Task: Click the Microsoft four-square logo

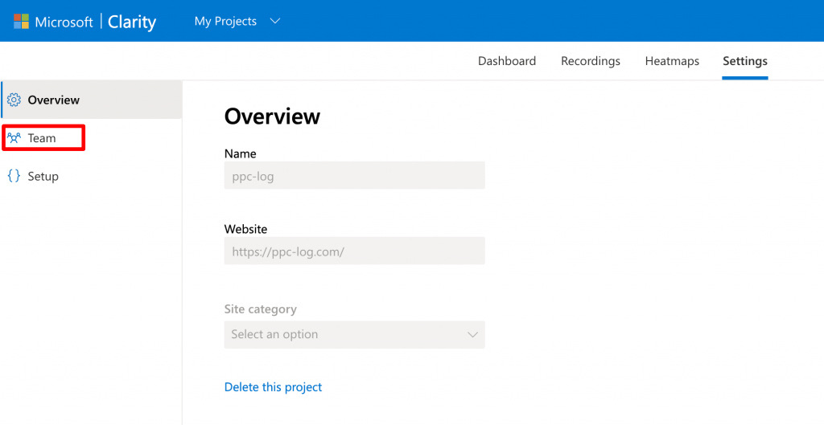Action: 21,22
